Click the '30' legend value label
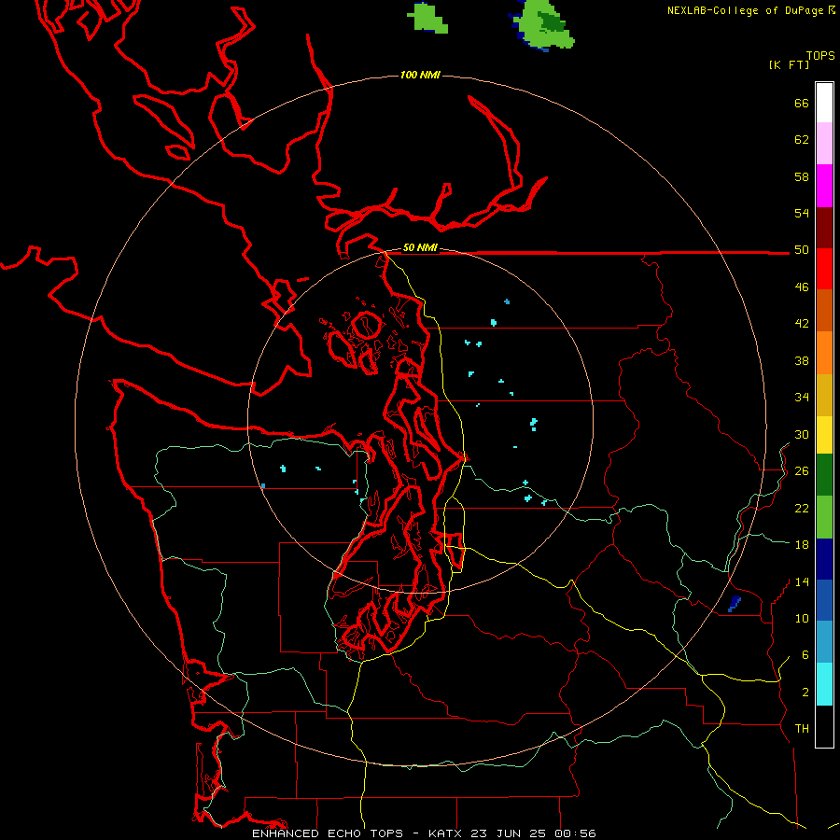Image resolution: width=840 pixels, height=840 pixels. (x=802, y=434)
